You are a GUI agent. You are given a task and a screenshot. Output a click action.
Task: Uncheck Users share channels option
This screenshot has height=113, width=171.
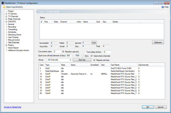point(92,56)
